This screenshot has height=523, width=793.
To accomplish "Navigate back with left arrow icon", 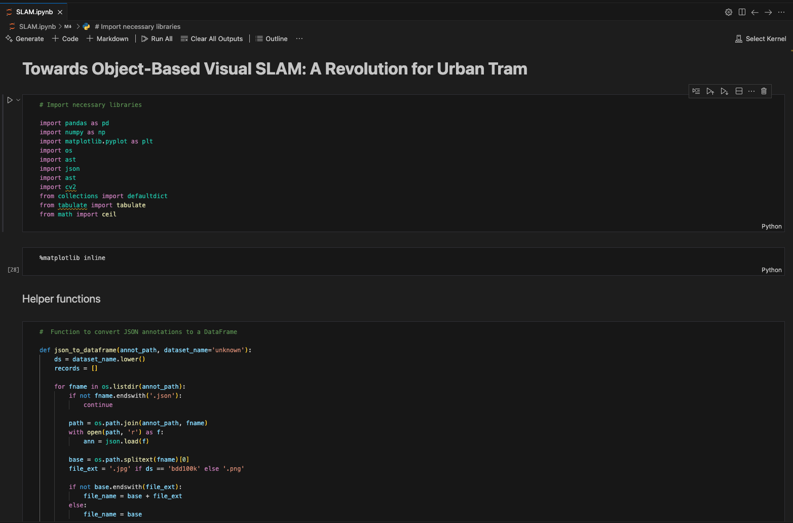I will coord(755,12).
